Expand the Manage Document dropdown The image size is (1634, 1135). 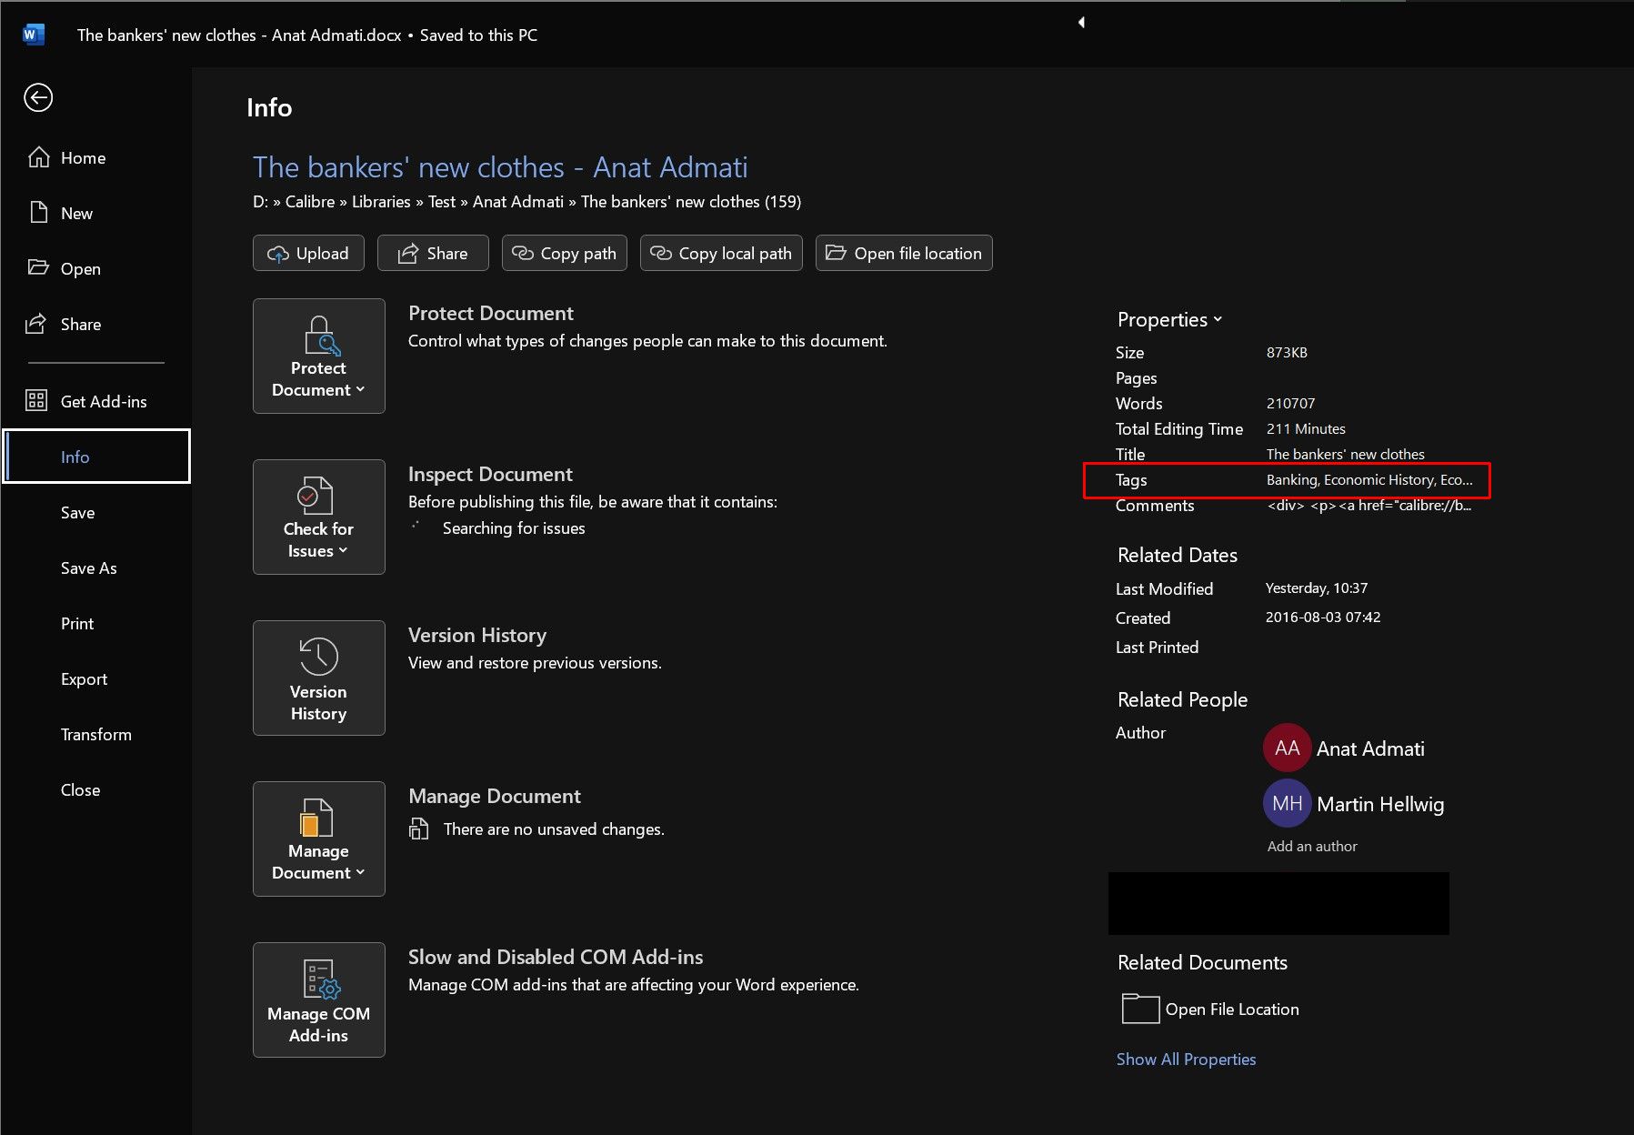(318, 839)
